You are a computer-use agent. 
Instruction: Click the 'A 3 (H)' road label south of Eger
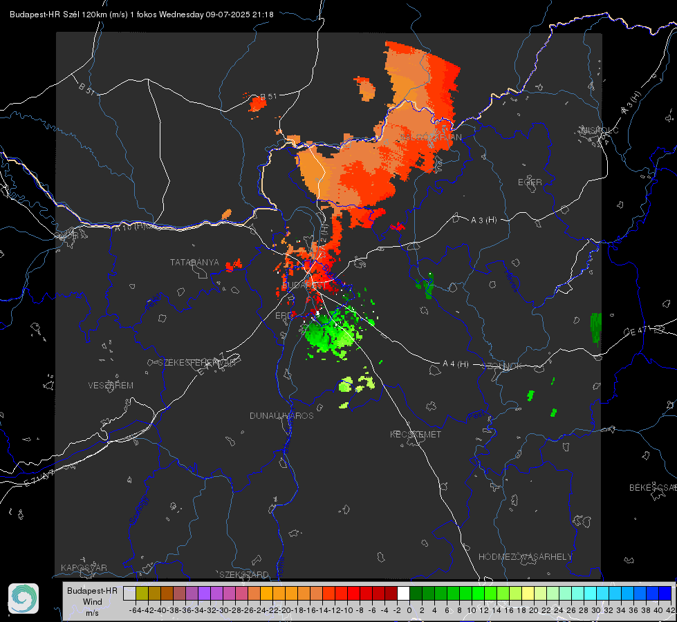click(x=483, y=220)
